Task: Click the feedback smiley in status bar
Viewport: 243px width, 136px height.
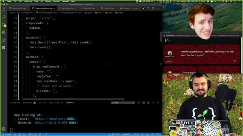Action: 153,134
